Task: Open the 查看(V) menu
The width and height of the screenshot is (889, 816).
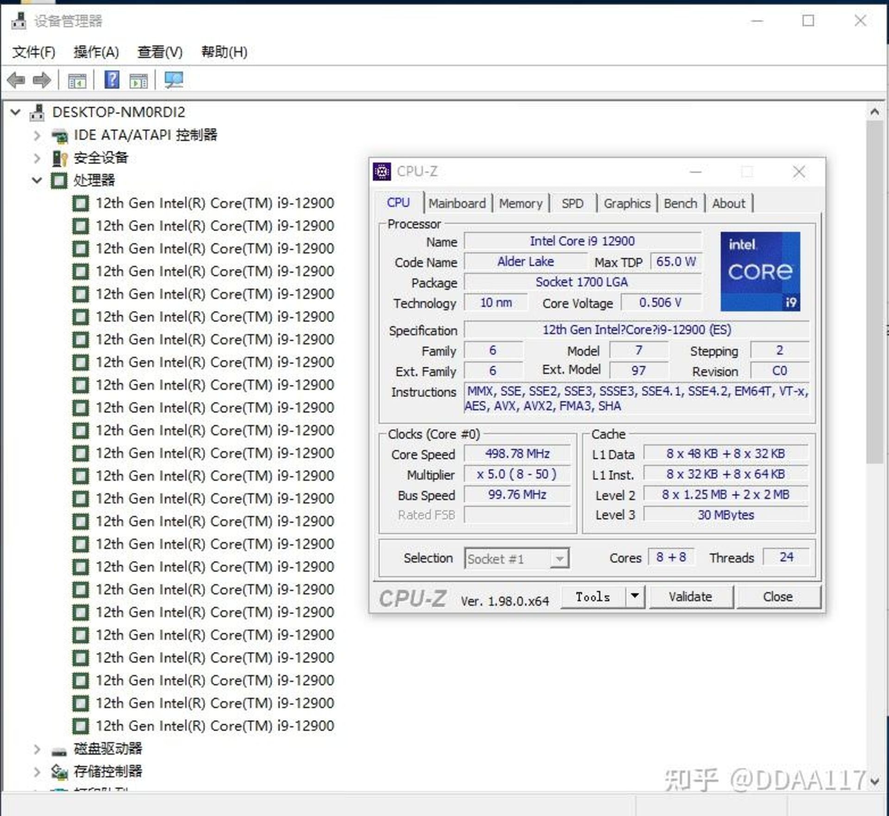Action: coord(158,52)
